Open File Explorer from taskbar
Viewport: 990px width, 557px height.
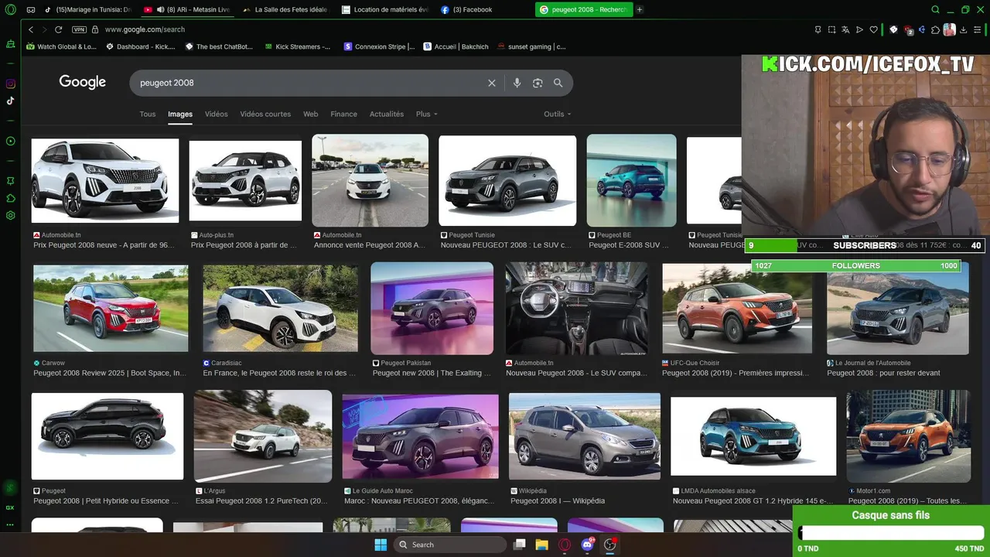[x=541, y=545]
